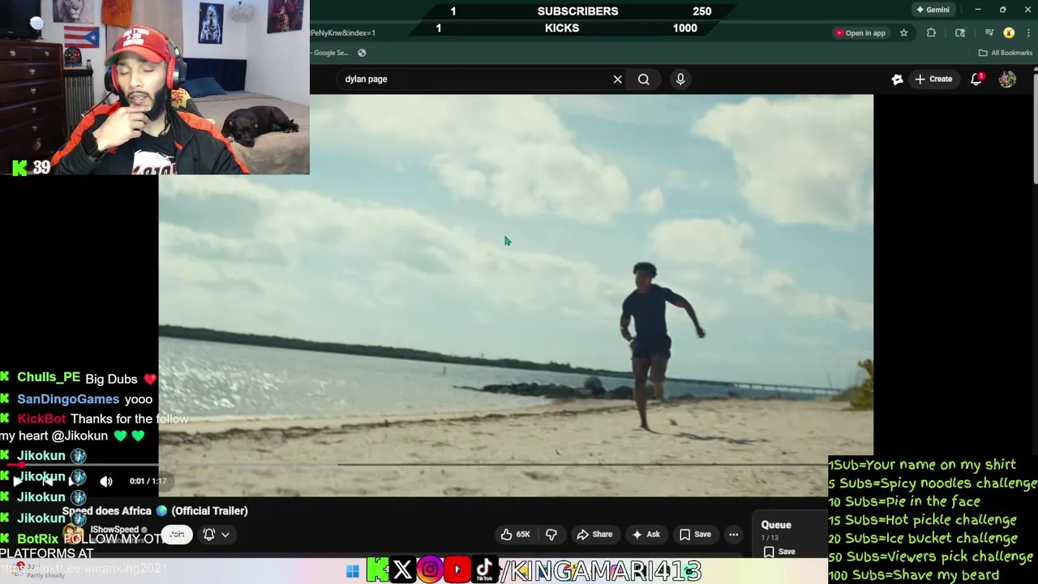Save the video with the Save button

(x=695, y=535)
